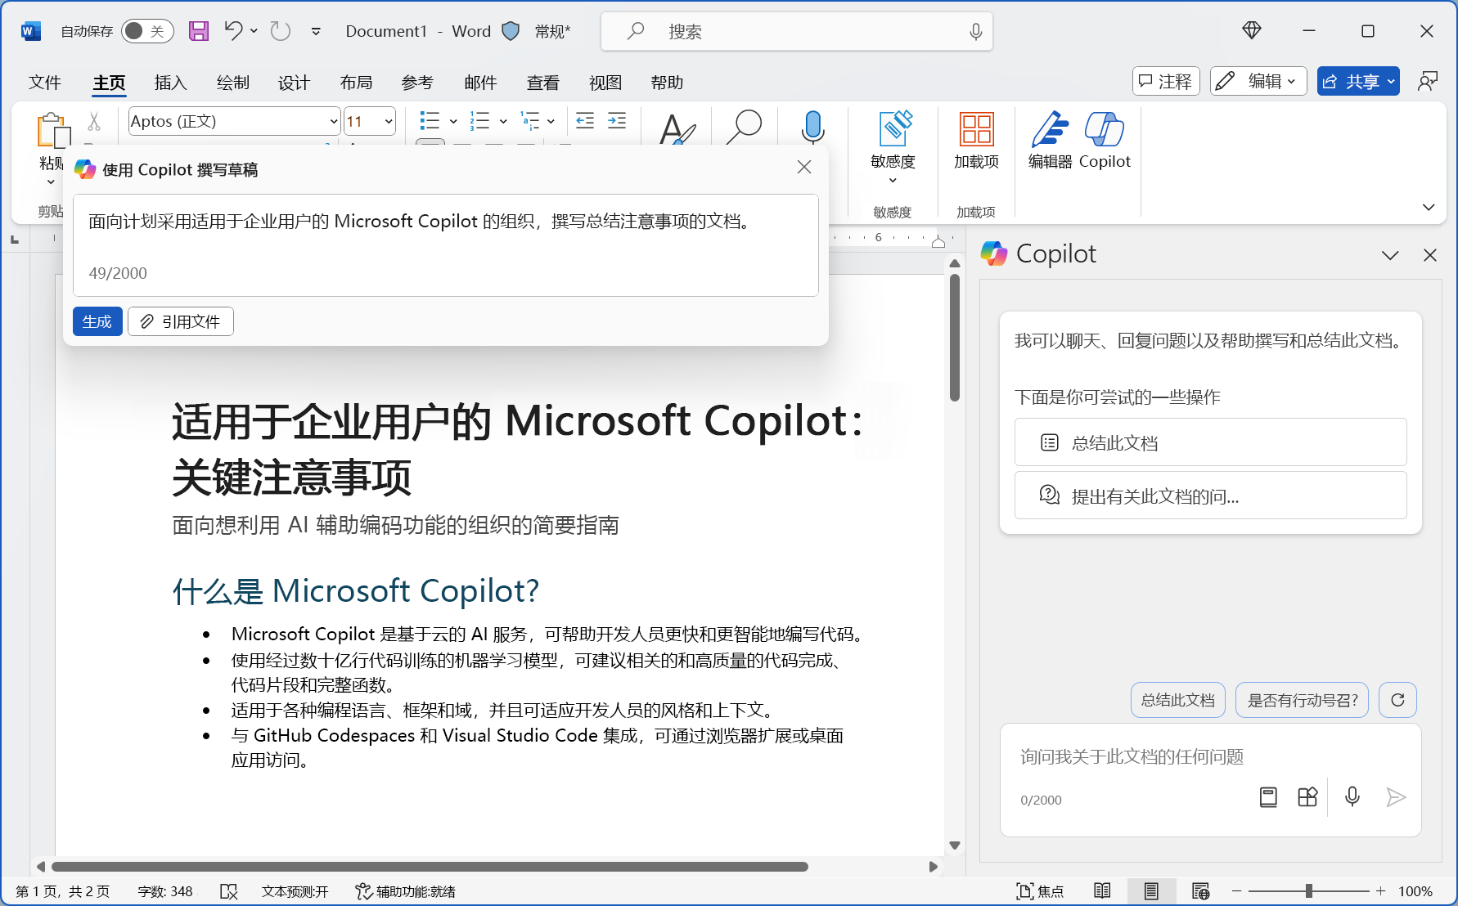Click the prompt guide book icon
Image resolution: width=1458 pixels, height=906 pixels.
click(x=1268, y=797)
